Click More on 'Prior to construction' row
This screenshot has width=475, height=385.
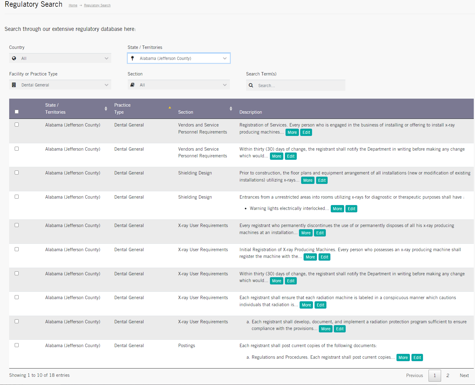308,180
